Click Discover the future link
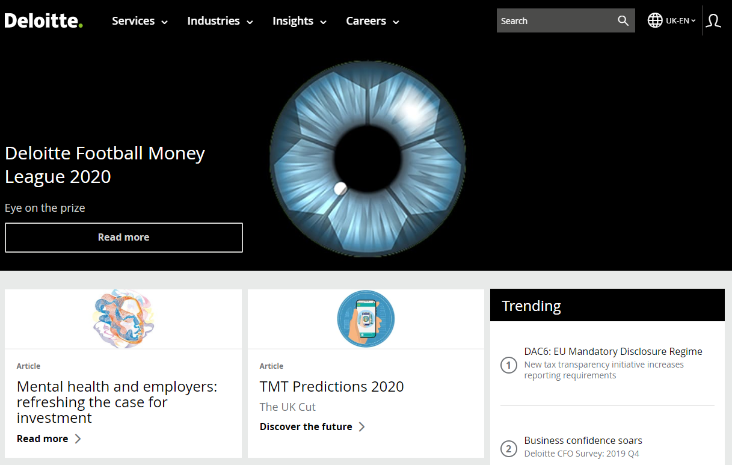The height and width of the screenshot is (465, 732). pyautogui.click(x=306, y=427)
